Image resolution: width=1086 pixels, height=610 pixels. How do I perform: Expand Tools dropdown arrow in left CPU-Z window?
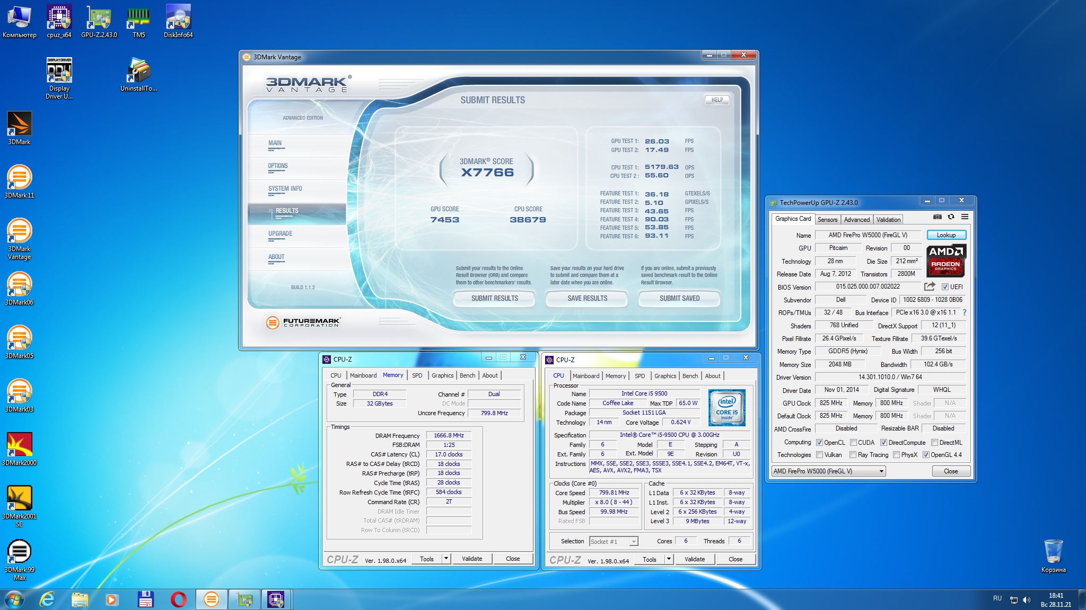446,558
